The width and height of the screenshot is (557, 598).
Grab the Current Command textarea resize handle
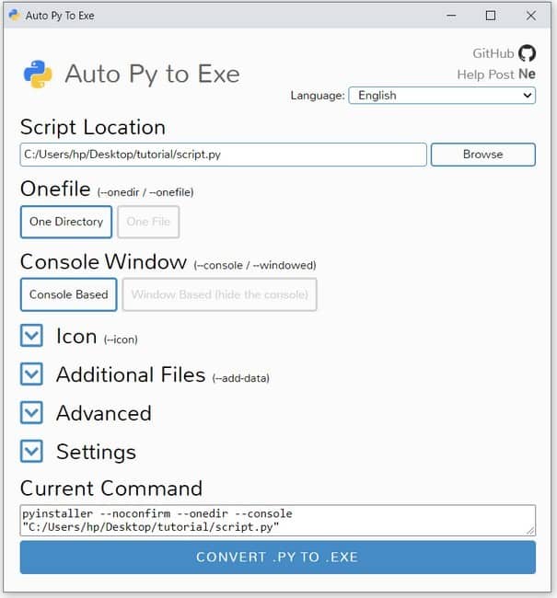tap(530, 531)
